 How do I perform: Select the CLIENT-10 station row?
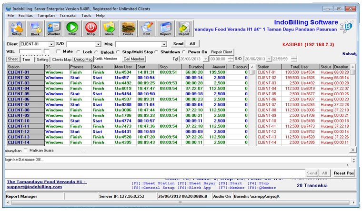[127, 121]
